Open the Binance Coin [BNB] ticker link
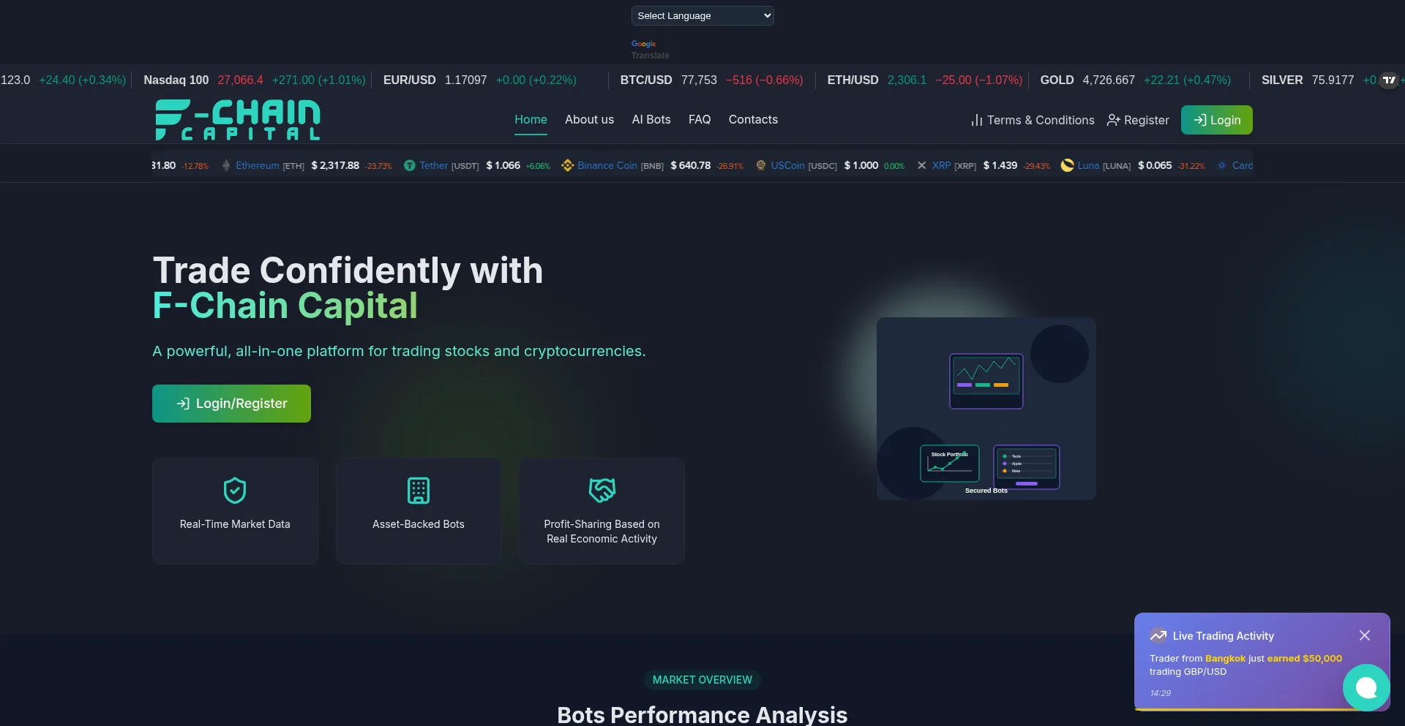The height and width of the screenshot is (726, 1405). pyautogui.click(x=621, y=165)
